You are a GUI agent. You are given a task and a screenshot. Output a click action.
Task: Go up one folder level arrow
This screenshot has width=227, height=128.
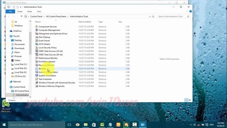click(x=21, y=16)
